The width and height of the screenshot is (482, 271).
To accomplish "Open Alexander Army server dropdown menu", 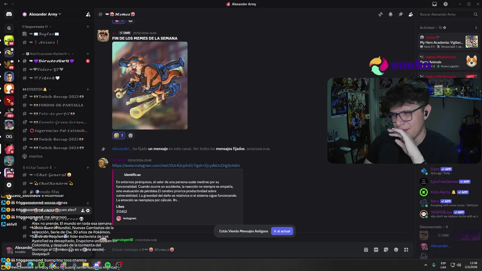I will pyautogui.click(x=45, y=14).
